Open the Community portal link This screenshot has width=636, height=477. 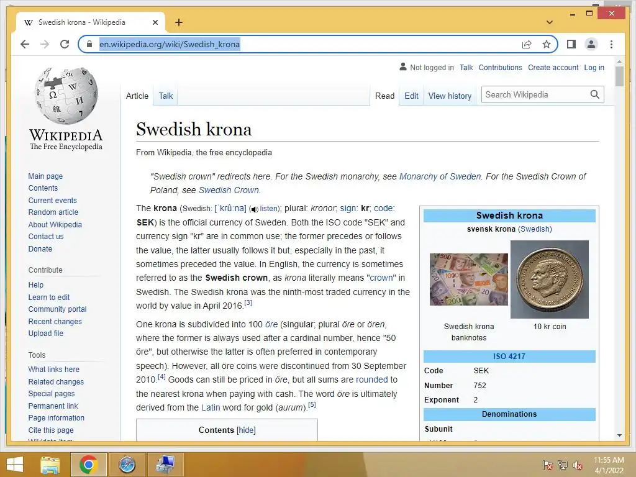pos(57,309)
